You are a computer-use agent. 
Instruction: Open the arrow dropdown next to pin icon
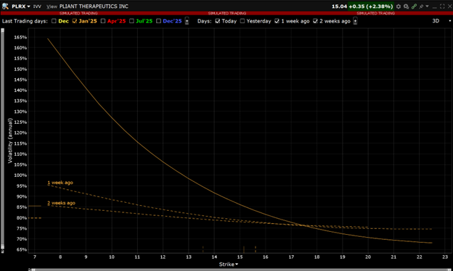(x=428, y=7)
